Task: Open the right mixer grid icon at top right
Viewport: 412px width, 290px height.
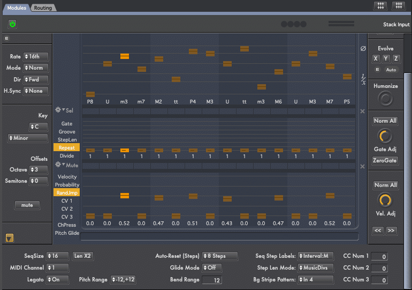Action: [x=399, y=5]
